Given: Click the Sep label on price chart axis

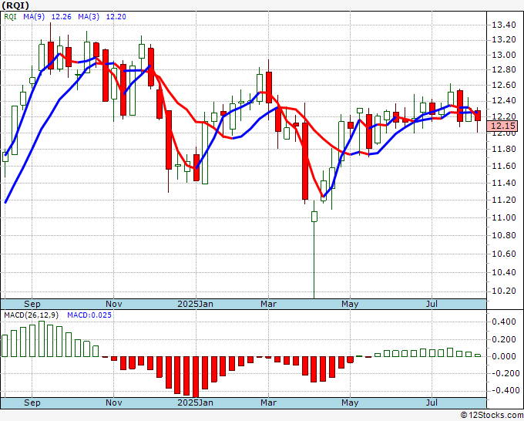Looking at the screenshot, I should click(x=32, y=304).
